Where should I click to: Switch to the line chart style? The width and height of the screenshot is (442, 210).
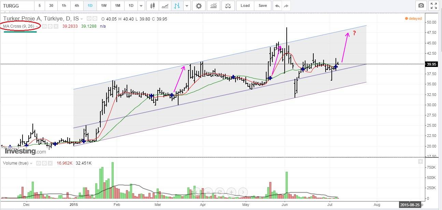165,6
